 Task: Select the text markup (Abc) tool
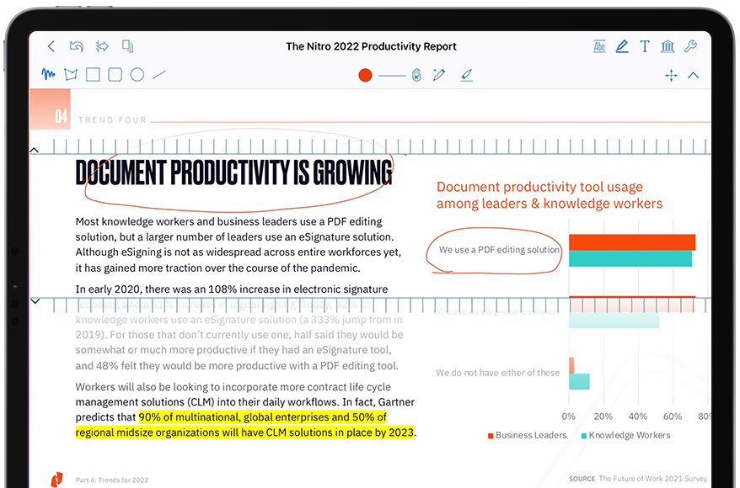(599, 46)
